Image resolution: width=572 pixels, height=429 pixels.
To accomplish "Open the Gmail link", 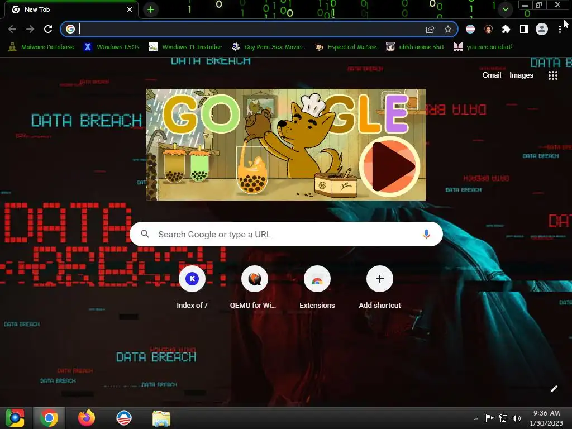I will pyautogui.click(x=492, y=75).
